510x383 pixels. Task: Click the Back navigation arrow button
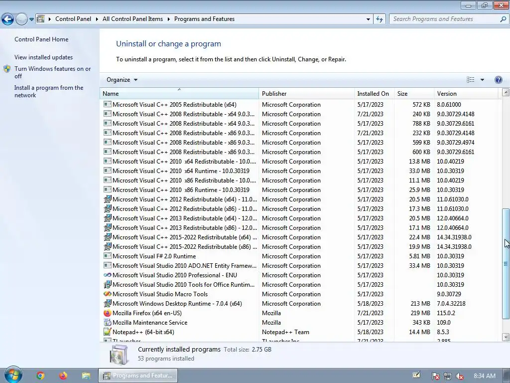(x=7, y=19)
